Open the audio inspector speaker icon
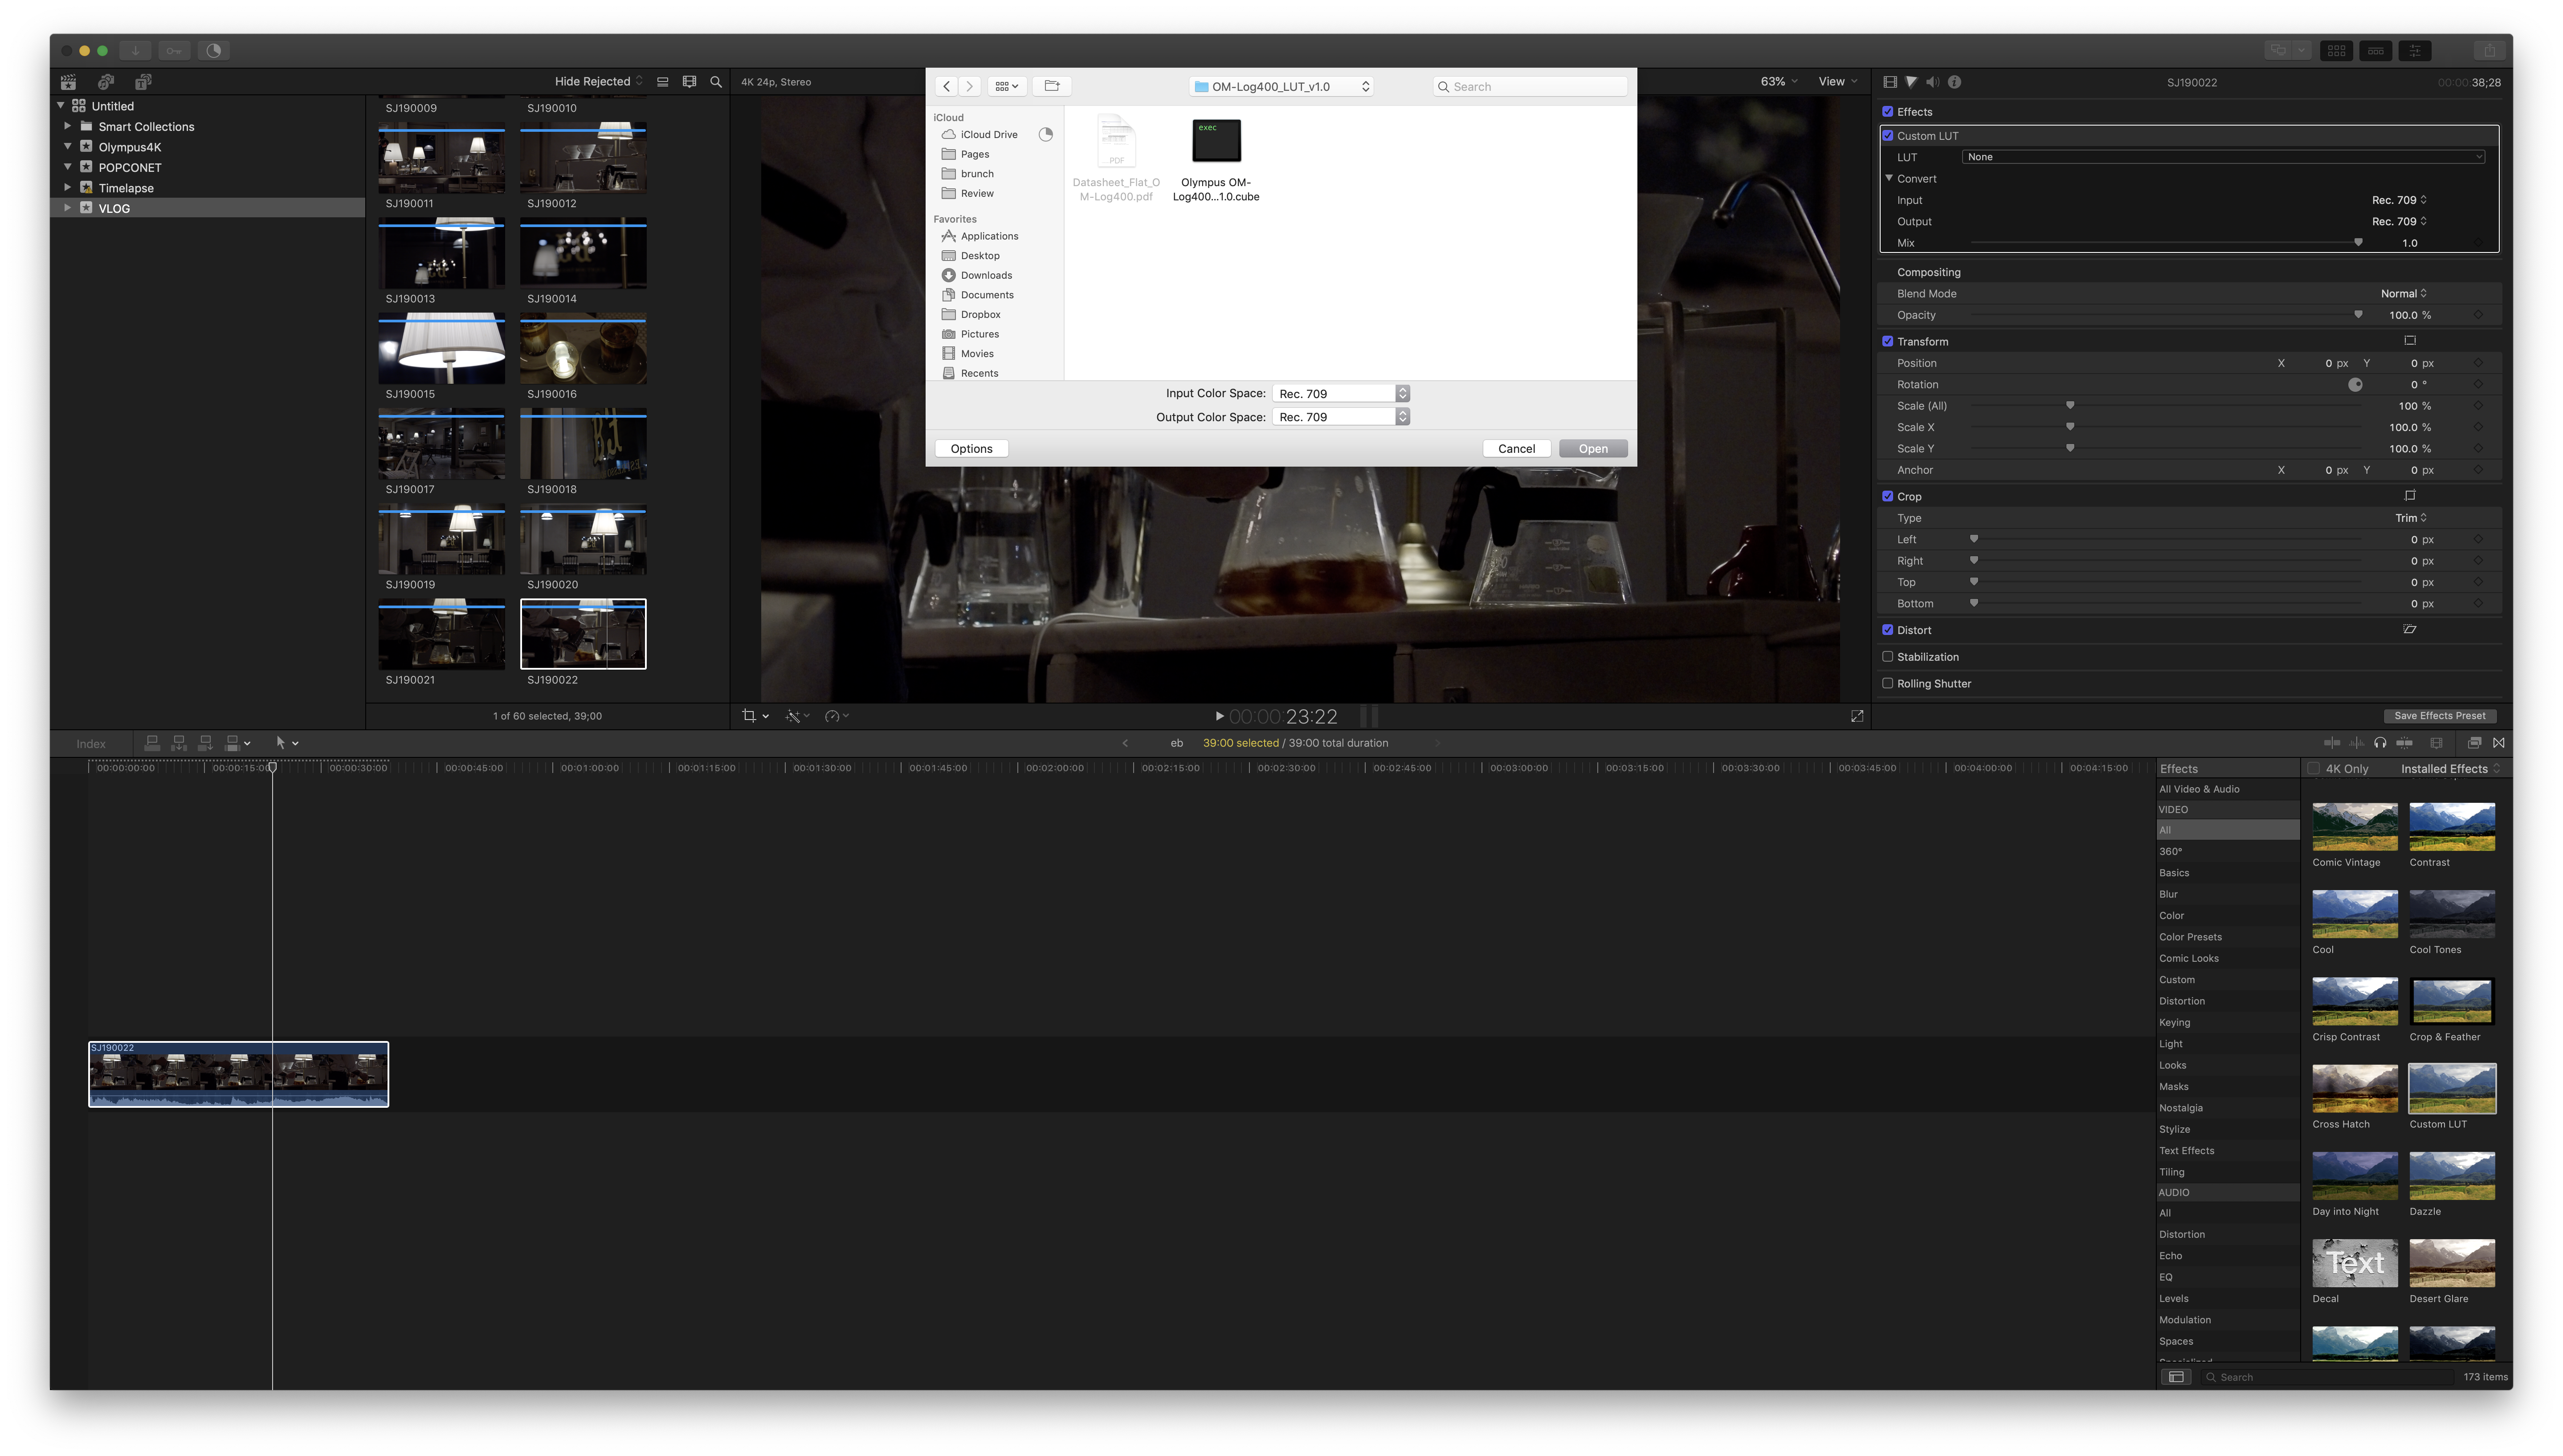The image size is (2563, 1456). coord(1932,82)
